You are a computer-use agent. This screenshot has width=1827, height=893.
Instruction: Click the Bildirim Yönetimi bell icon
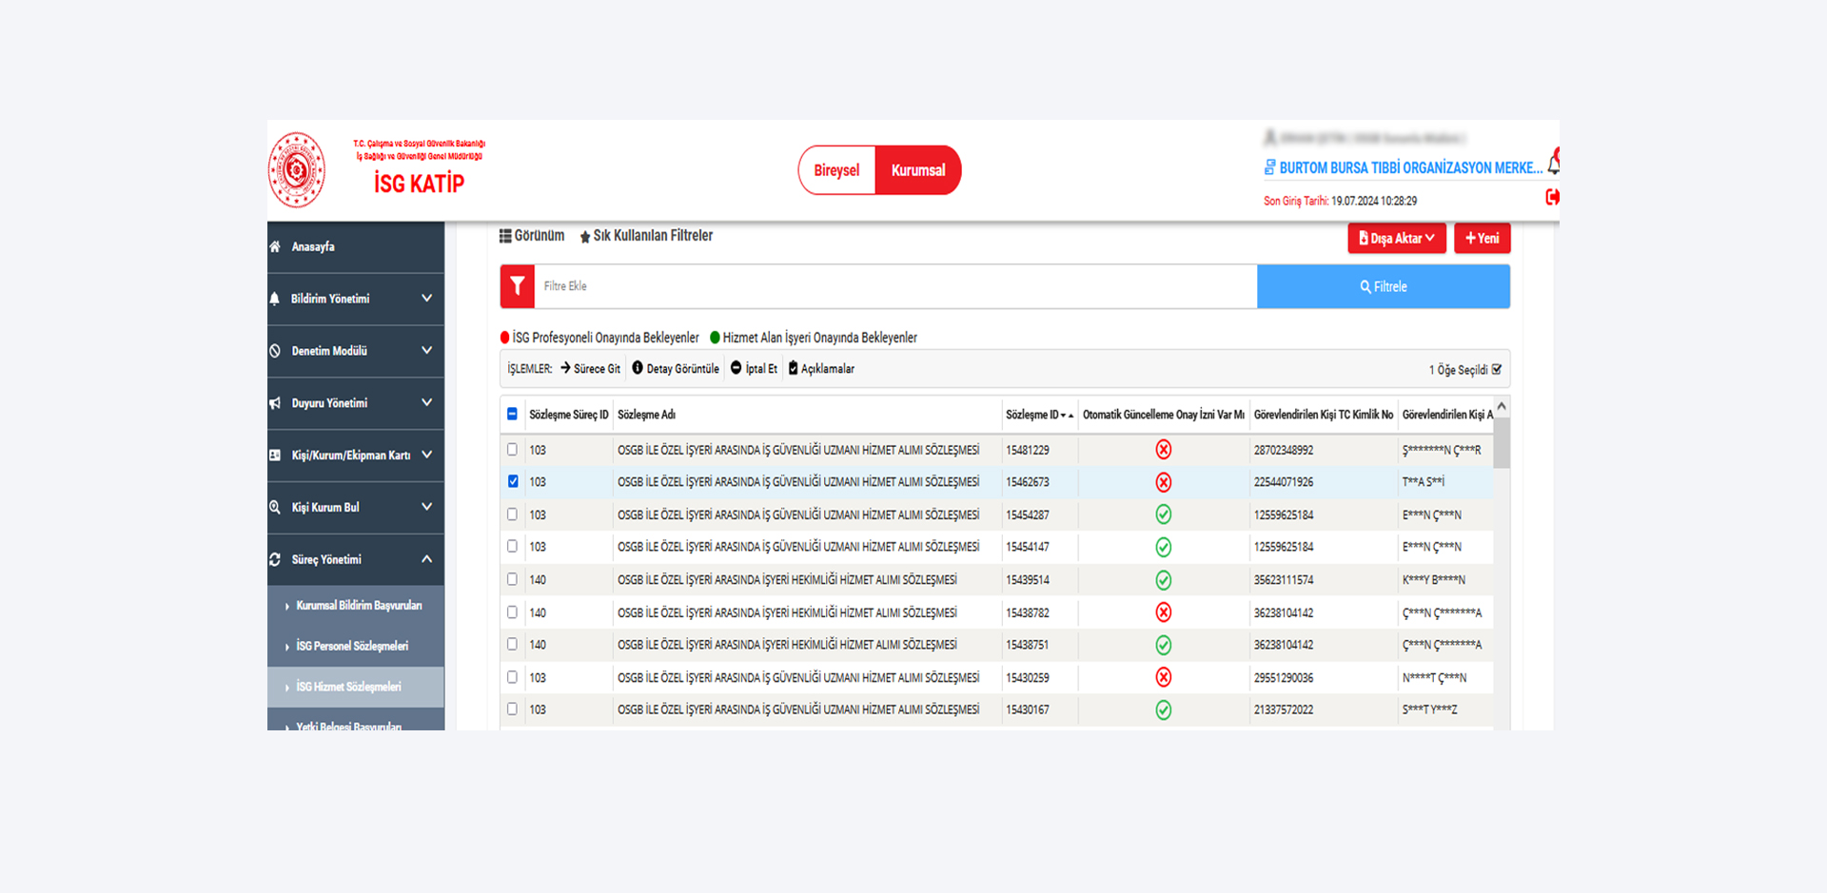(275, 299)
